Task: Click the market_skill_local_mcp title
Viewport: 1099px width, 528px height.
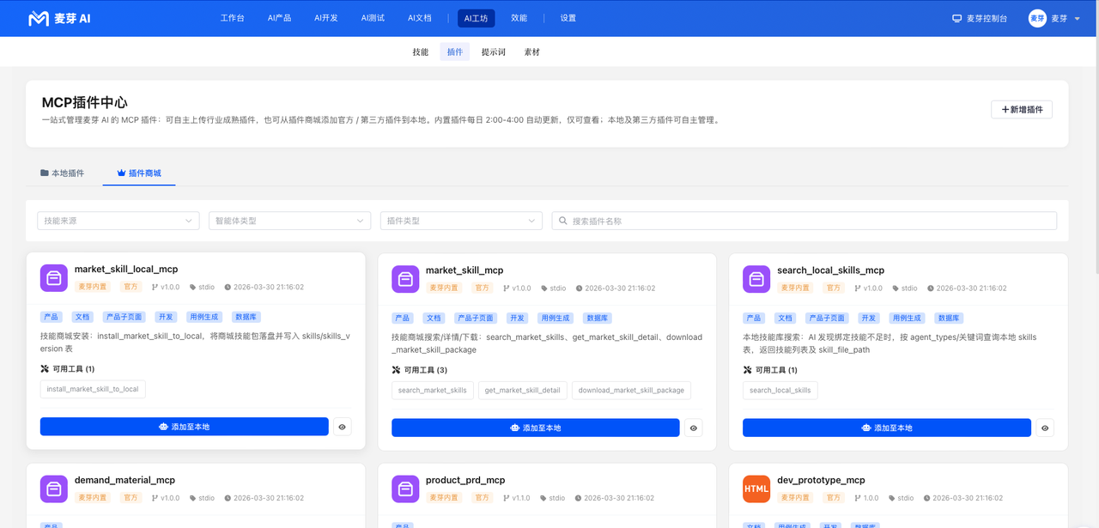Action: pos(126,270)
